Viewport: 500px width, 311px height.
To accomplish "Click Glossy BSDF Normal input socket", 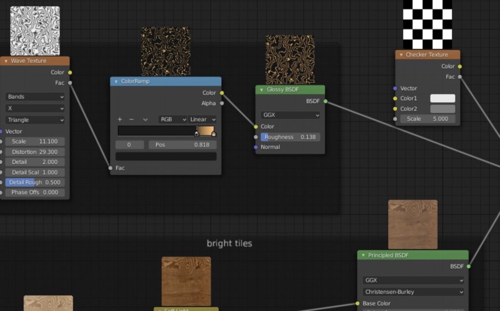I will tap(256, 147).
